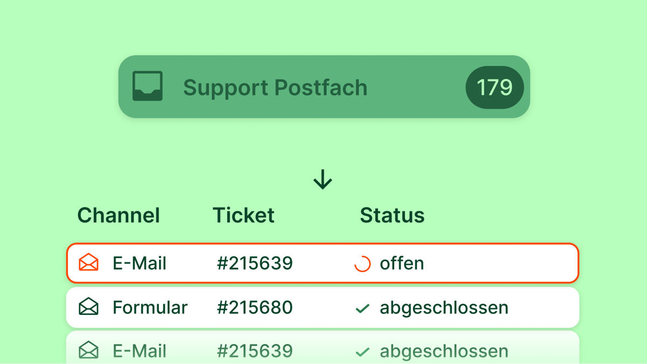Click the orange loading spinner icon
The width and height of the screenshot is (647, 364).
(x=362, y=264)
